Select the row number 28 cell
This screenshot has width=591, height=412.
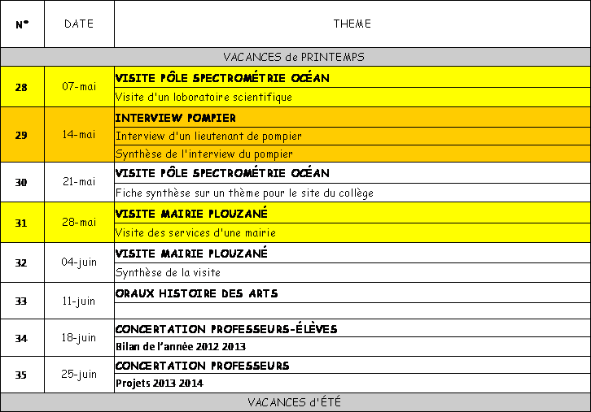click(22, 87)
